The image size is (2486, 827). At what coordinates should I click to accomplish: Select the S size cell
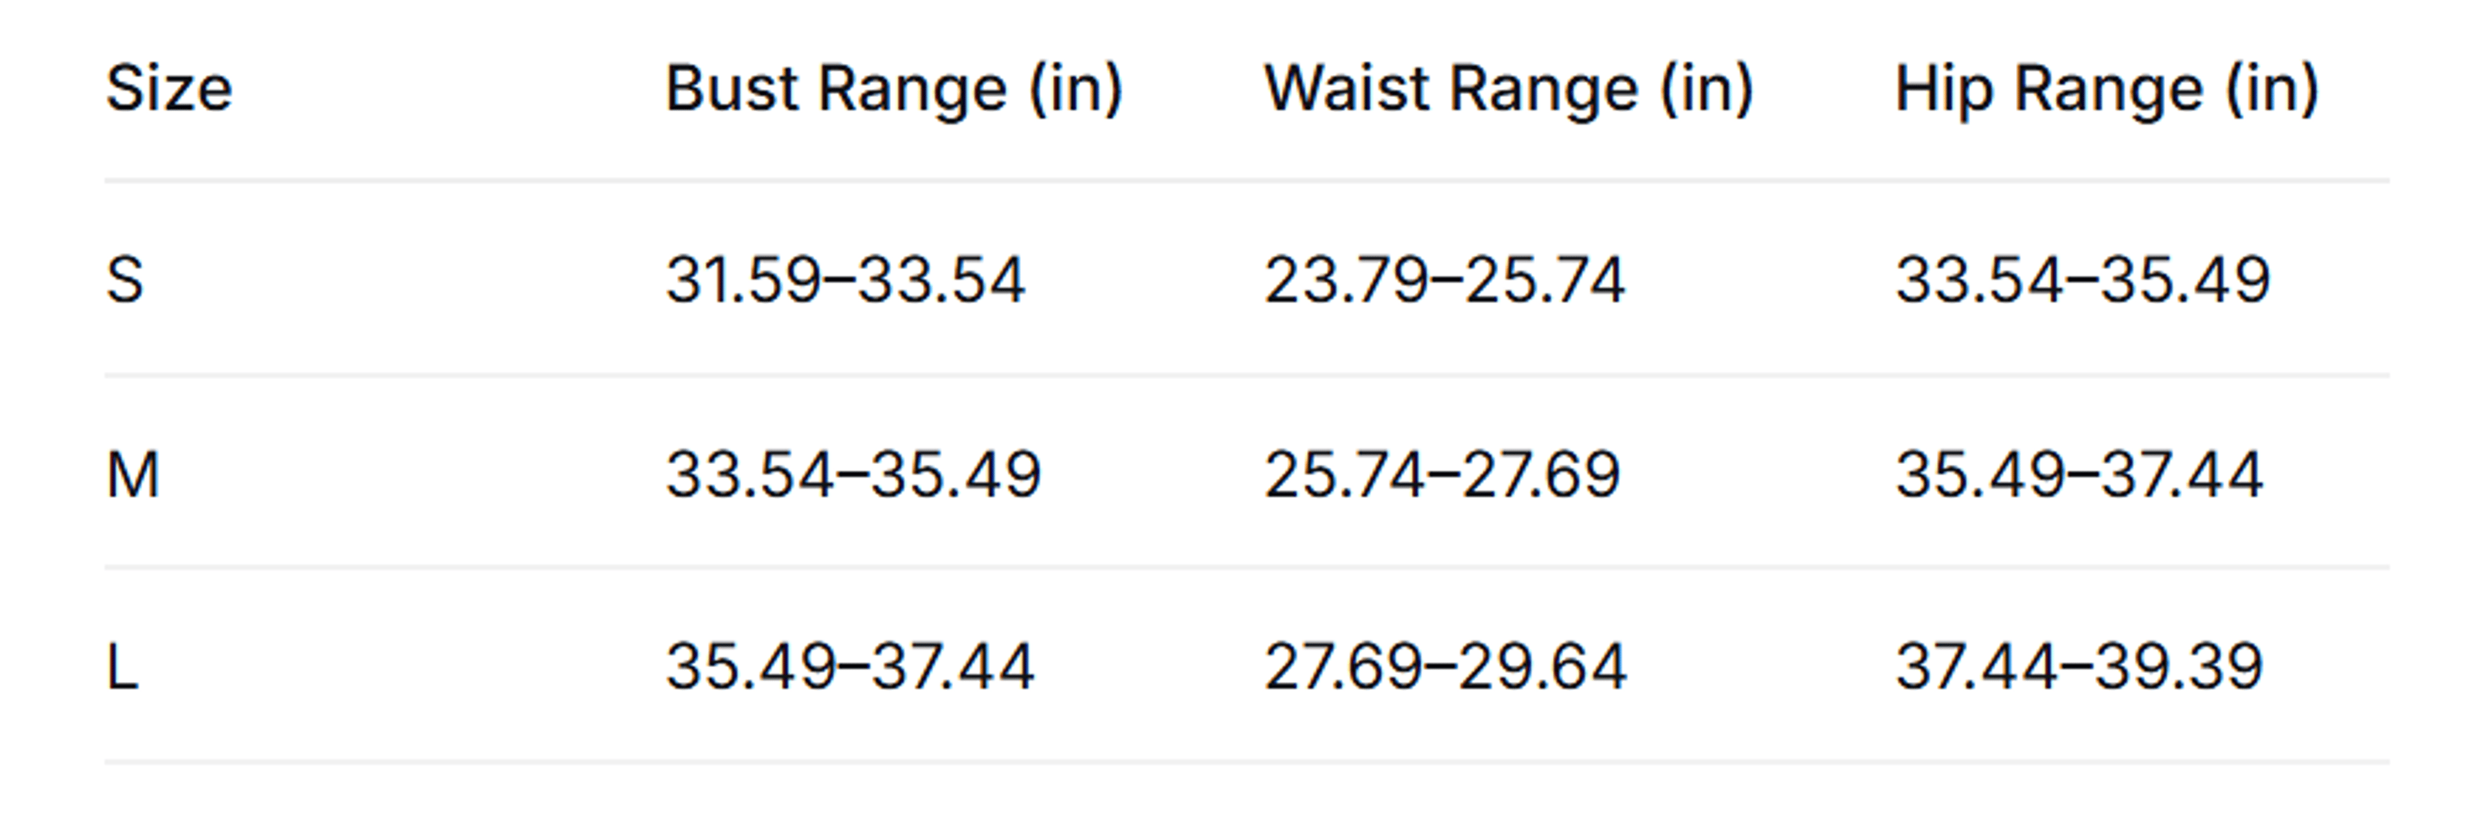[126, 280]
